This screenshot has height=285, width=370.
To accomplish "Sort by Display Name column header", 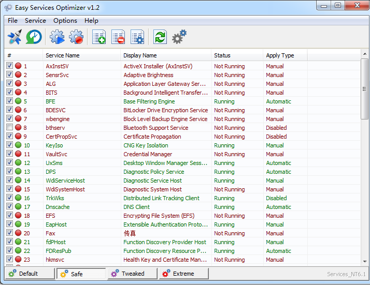I will pyautogui.click(x=166, y=55).
